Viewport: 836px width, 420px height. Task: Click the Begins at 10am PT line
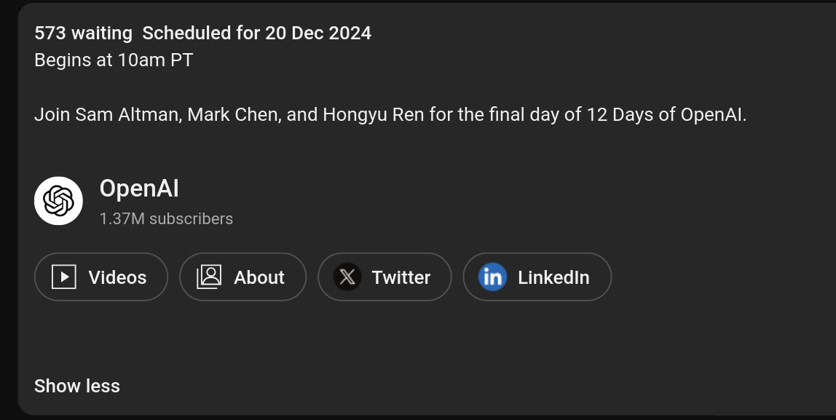[x=114, y=60]
